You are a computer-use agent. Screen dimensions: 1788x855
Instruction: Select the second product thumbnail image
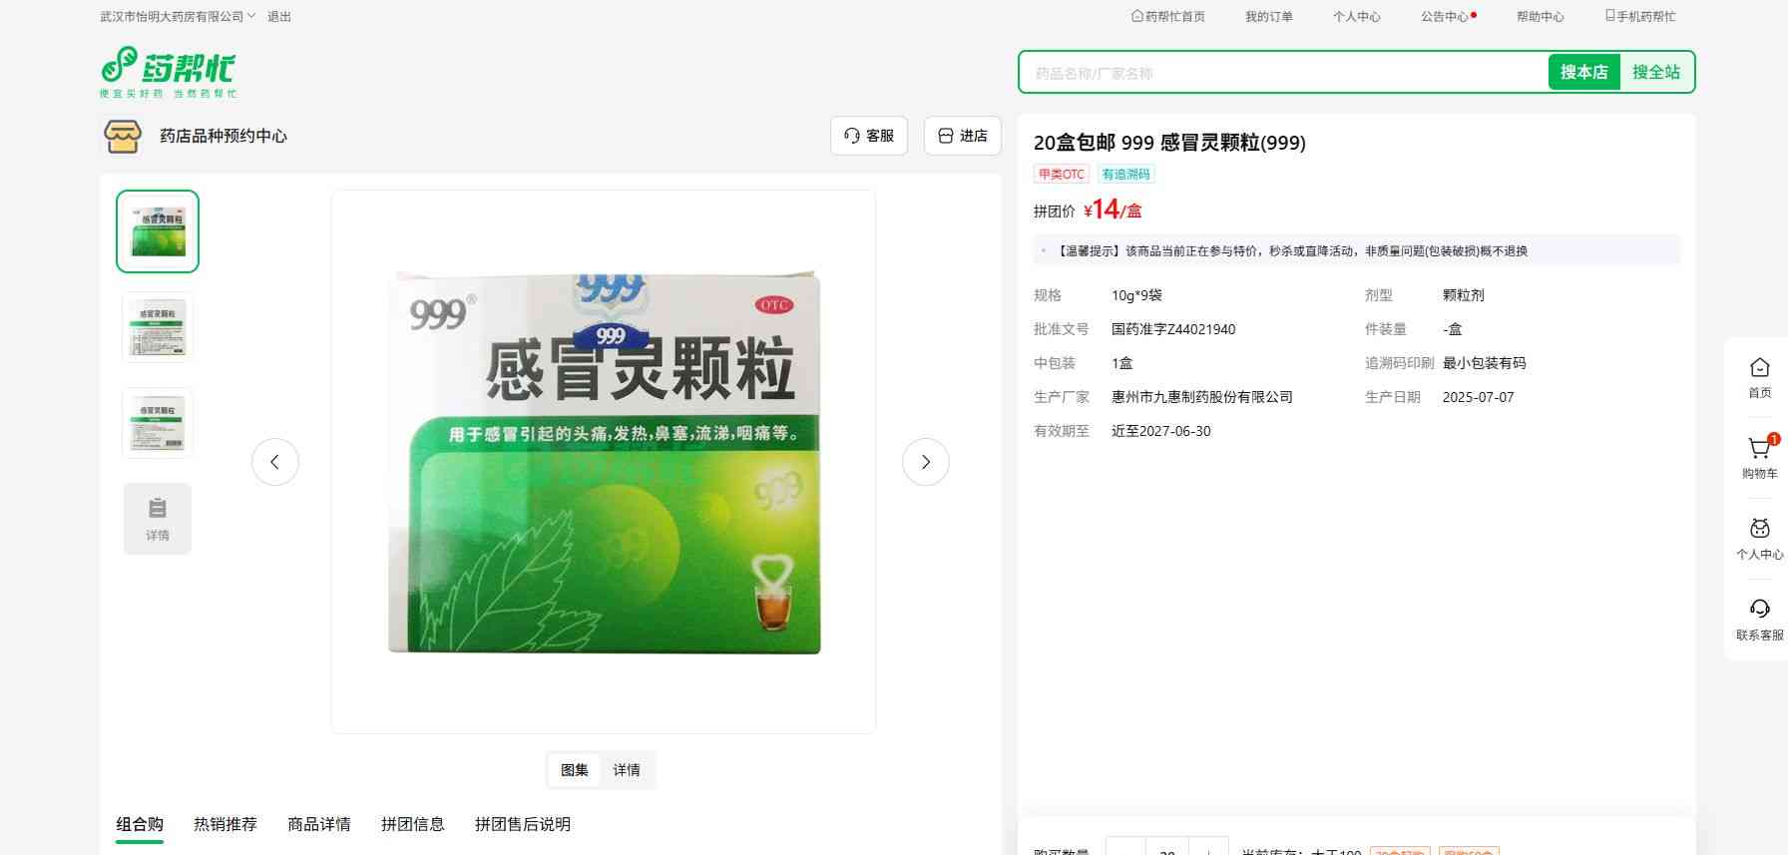point(158,327)
